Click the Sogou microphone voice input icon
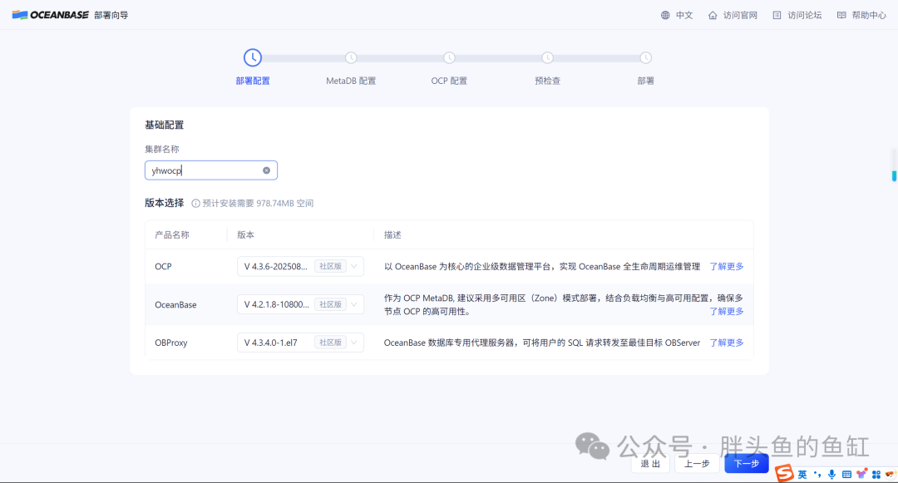This screenshot has height=483, width=898. tap(831, 475)
